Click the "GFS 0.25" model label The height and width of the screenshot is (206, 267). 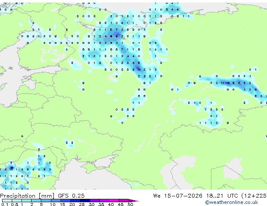pos(71,195)
